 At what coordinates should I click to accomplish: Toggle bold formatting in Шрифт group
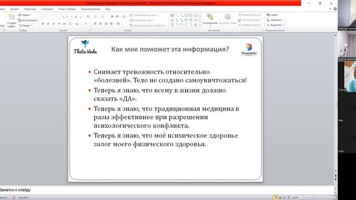tap(43, 23)
